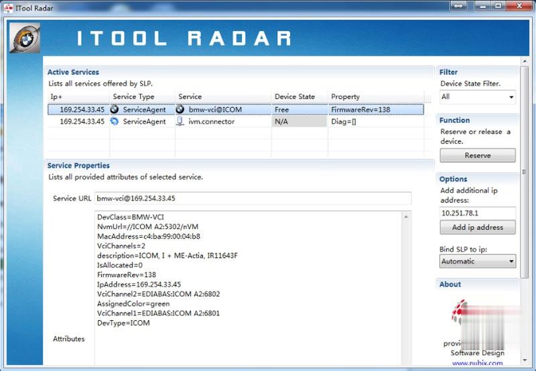Image resolution: width=536 pixels, height=371 pixels.
Task: Click the Active Services section heading
Action: click(x=73, y=72)
